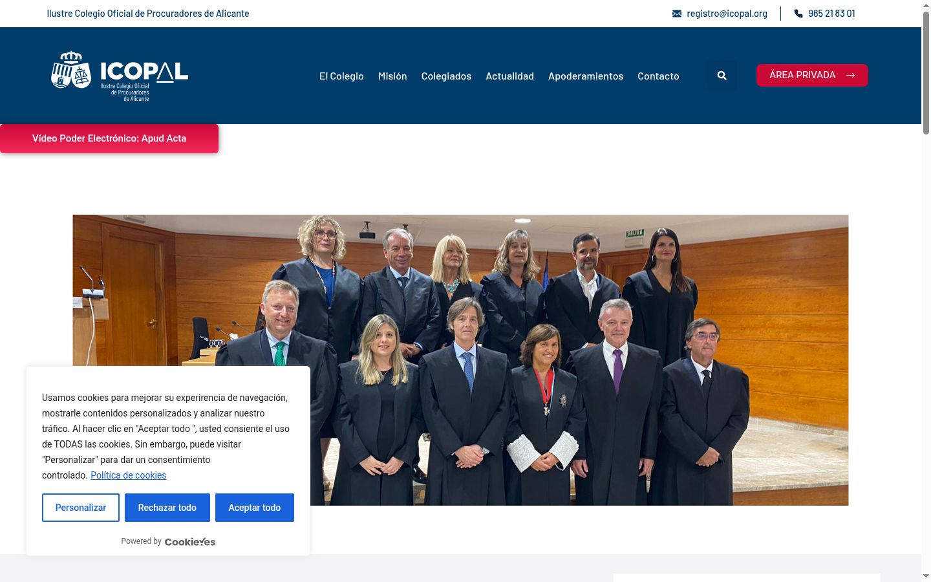
Task: Go to the Contacto page
Action: [x=658, y=76]
